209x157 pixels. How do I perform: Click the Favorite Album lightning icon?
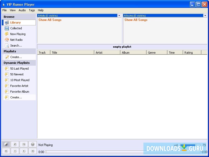[x=7, y=91]
